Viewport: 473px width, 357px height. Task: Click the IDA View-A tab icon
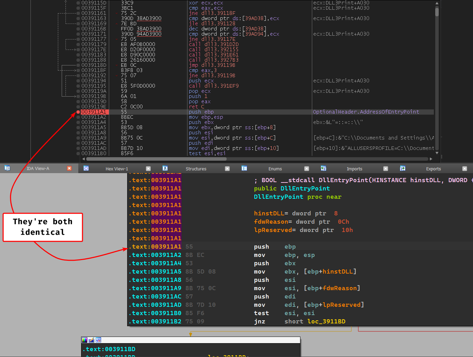[x=7, y=169]
